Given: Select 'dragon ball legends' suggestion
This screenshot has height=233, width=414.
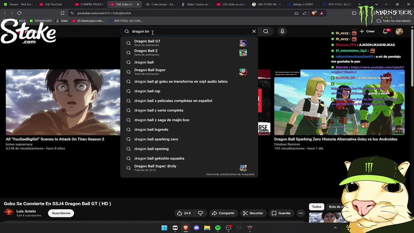Looking at the screenshot, I should pyautogui.click(x=189, y=129).
